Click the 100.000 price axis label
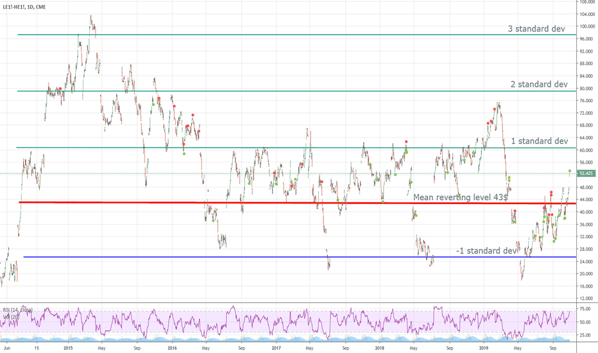 (x=587, y=26)
